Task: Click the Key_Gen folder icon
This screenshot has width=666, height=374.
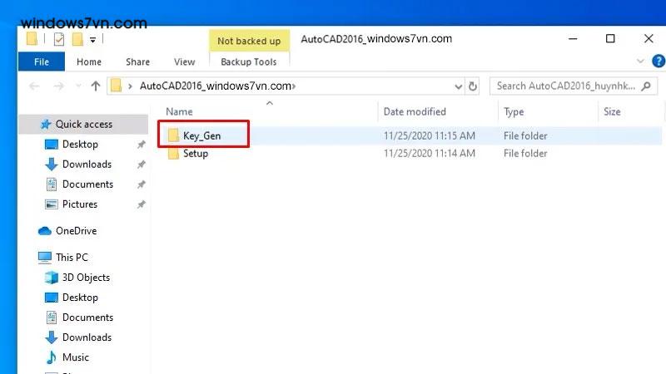Action: pos(173,135)
